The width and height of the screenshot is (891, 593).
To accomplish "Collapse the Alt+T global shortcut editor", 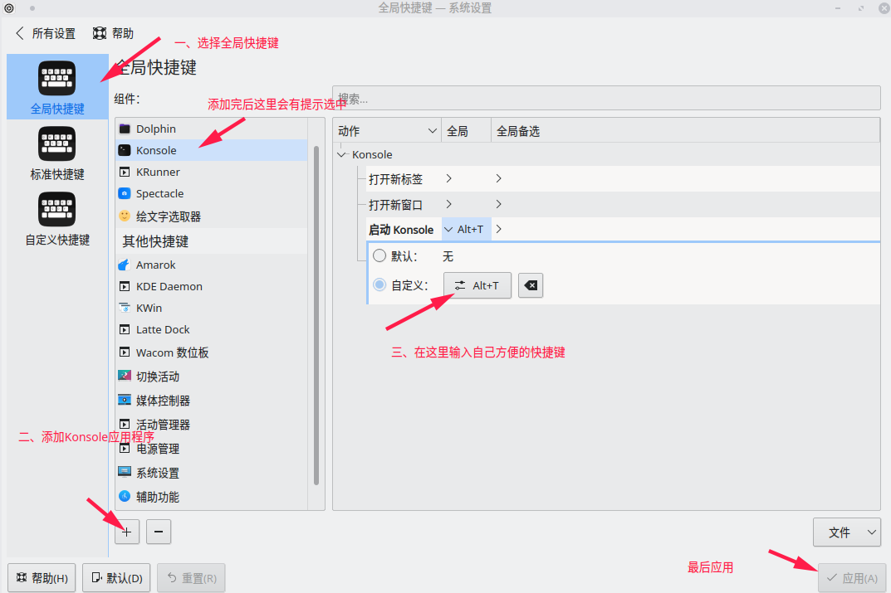I will (x=448, y=229).
